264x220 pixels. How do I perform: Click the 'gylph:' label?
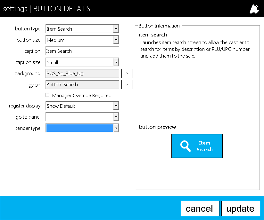pos(35,85)
